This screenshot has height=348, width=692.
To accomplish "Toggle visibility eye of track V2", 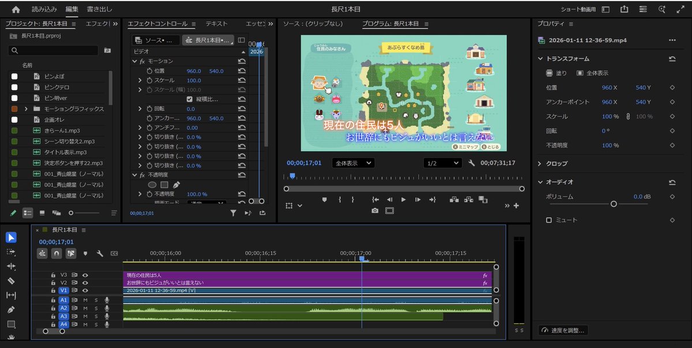I will point(85,283).
